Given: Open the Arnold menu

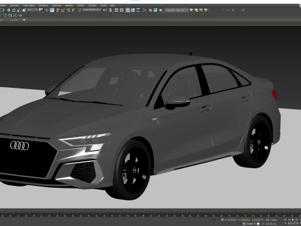Looking at the screenshot, I should point(103,6).
